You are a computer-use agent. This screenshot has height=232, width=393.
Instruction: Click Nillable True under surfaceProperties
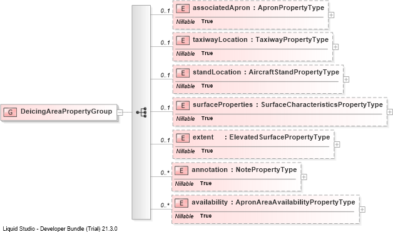[x=195, y=119]
